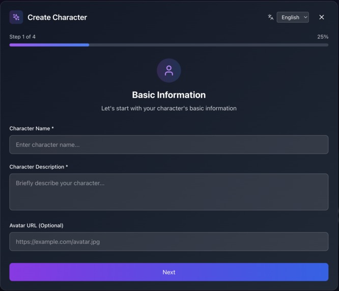Image resolution: width=339 pixels, height=291 pixels.
Task: Click the Next button
Action: coord(169,272)
